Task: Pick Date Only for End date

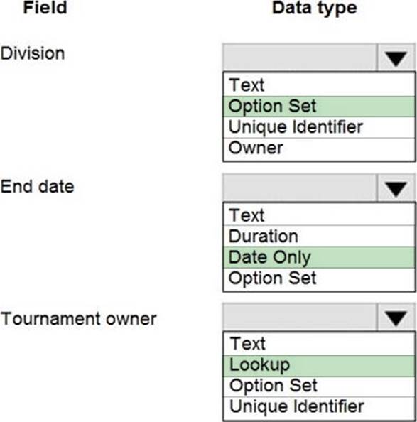Action: [x=319, y=258]
